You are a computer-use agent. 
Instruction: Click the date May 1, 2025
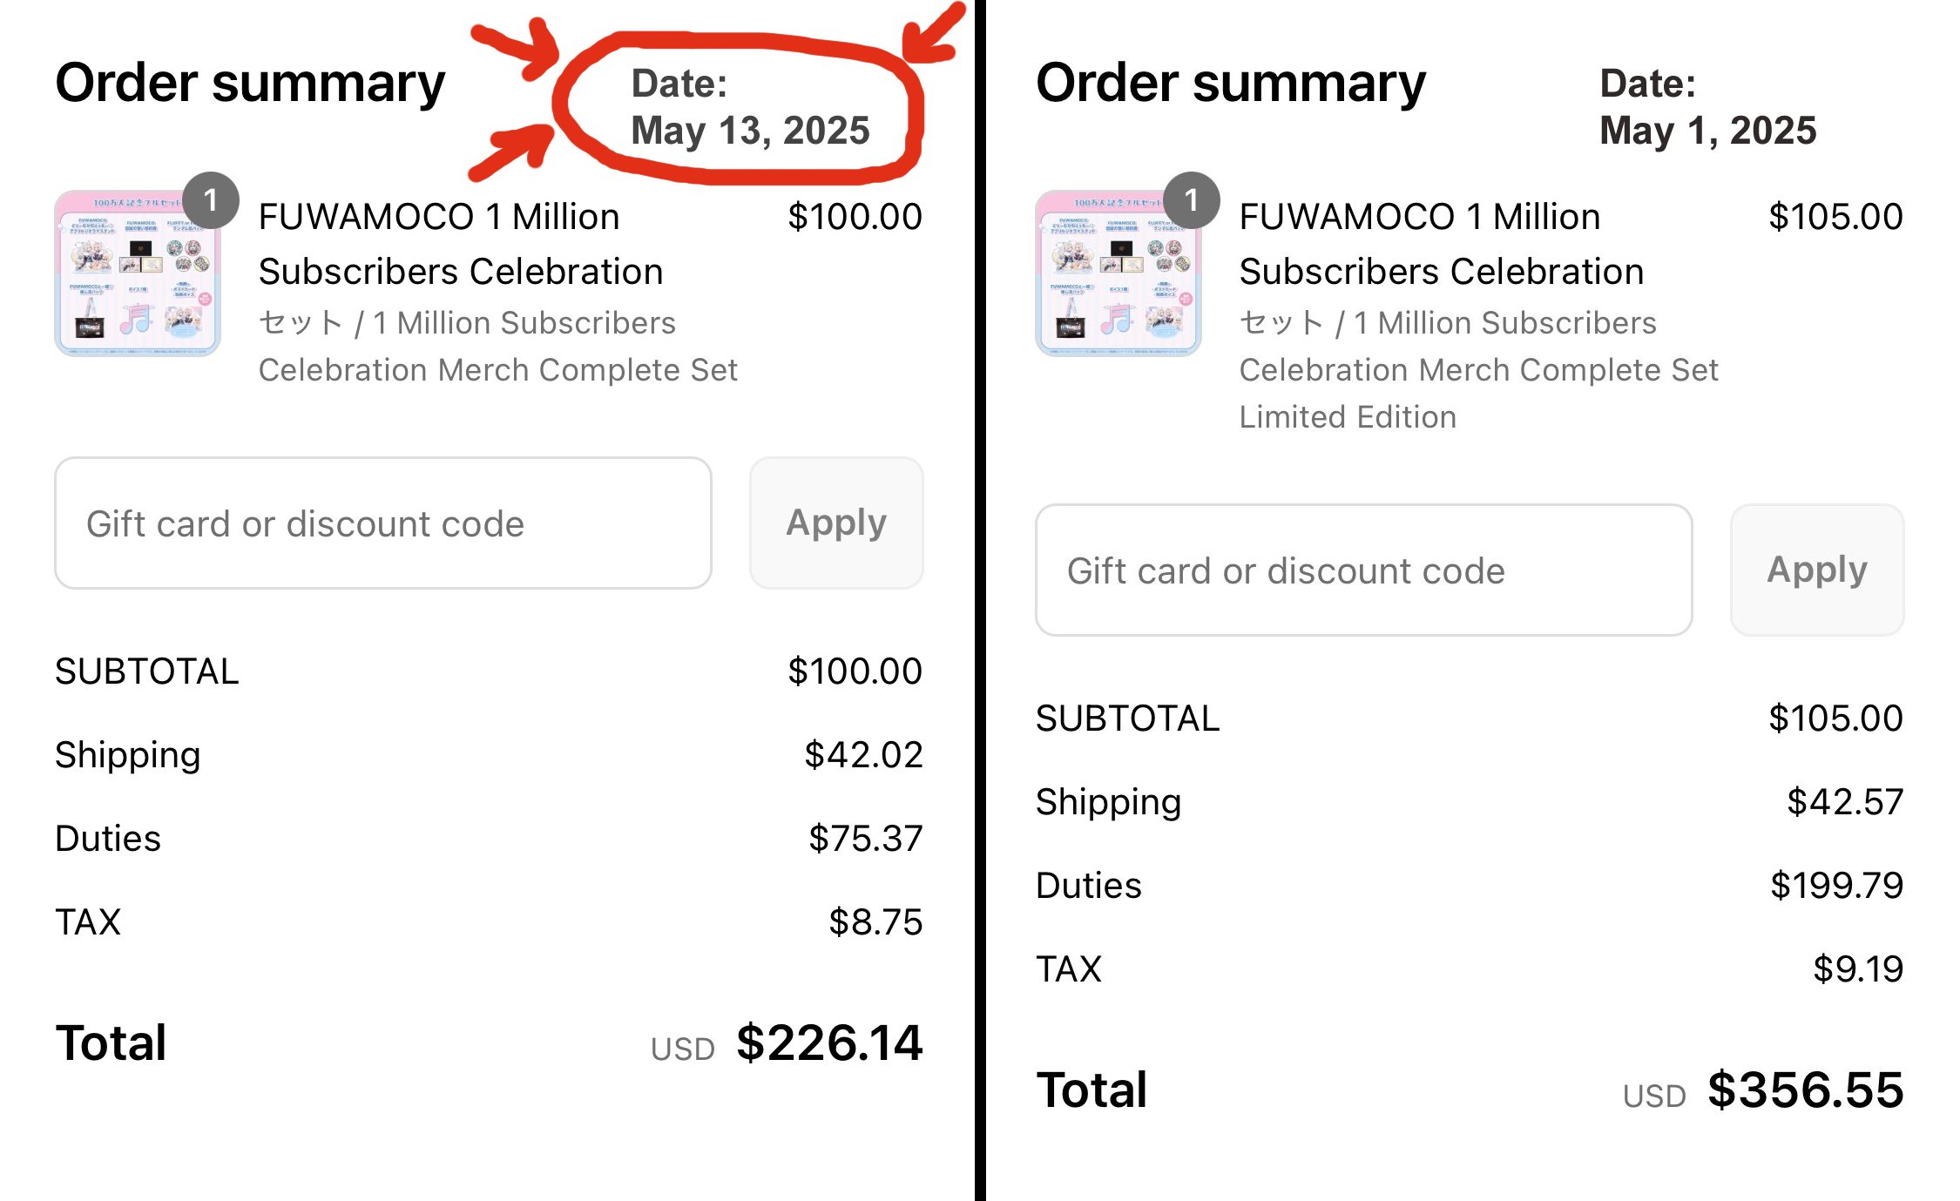click(1707, 131)
